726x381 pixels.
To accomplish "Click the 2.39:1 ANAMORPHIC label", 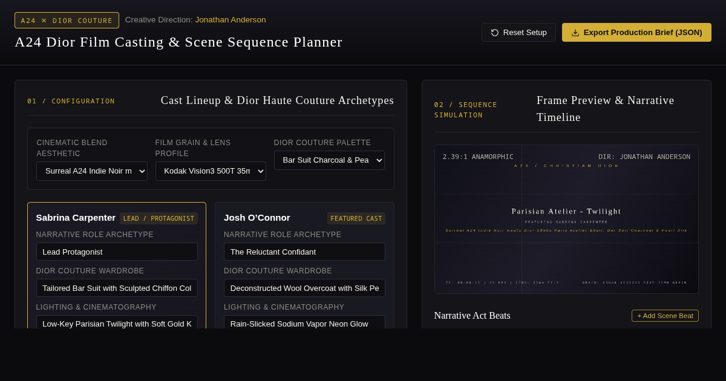I will coord(478,157).
